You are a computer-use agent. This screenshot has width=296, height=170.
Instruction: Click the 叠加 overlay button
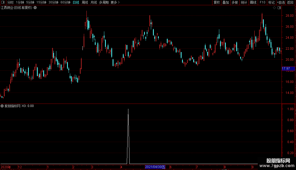click(x=226, y=2)
